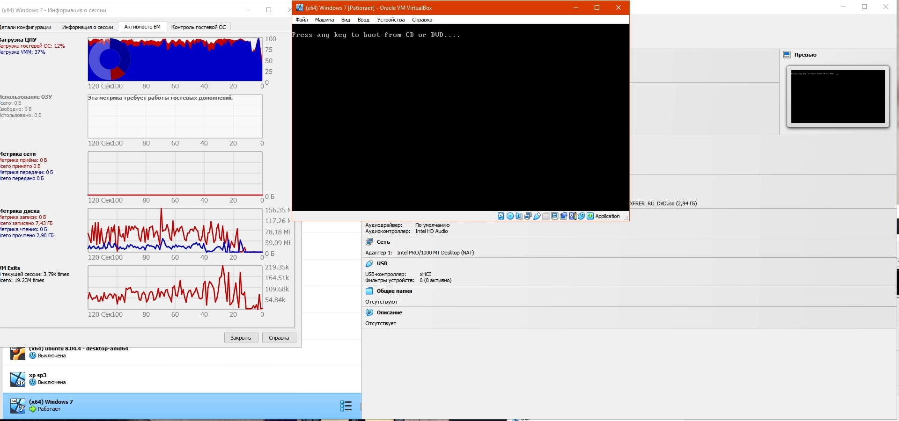
Task: Click the VM preview thumbnail
Action: pos(838,96)
